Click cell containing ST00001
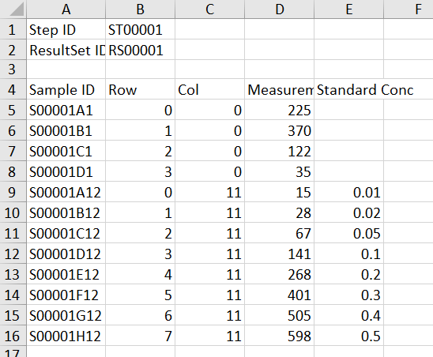433x357 pixels. [140, 29]
